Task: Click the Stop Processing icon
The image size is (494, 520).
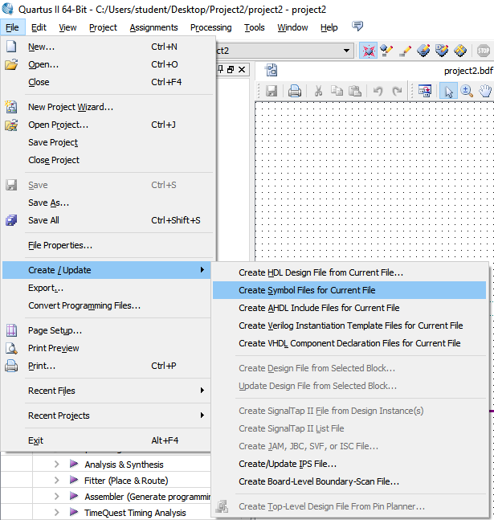Action: pyautogui.click(x=483, y=50)
